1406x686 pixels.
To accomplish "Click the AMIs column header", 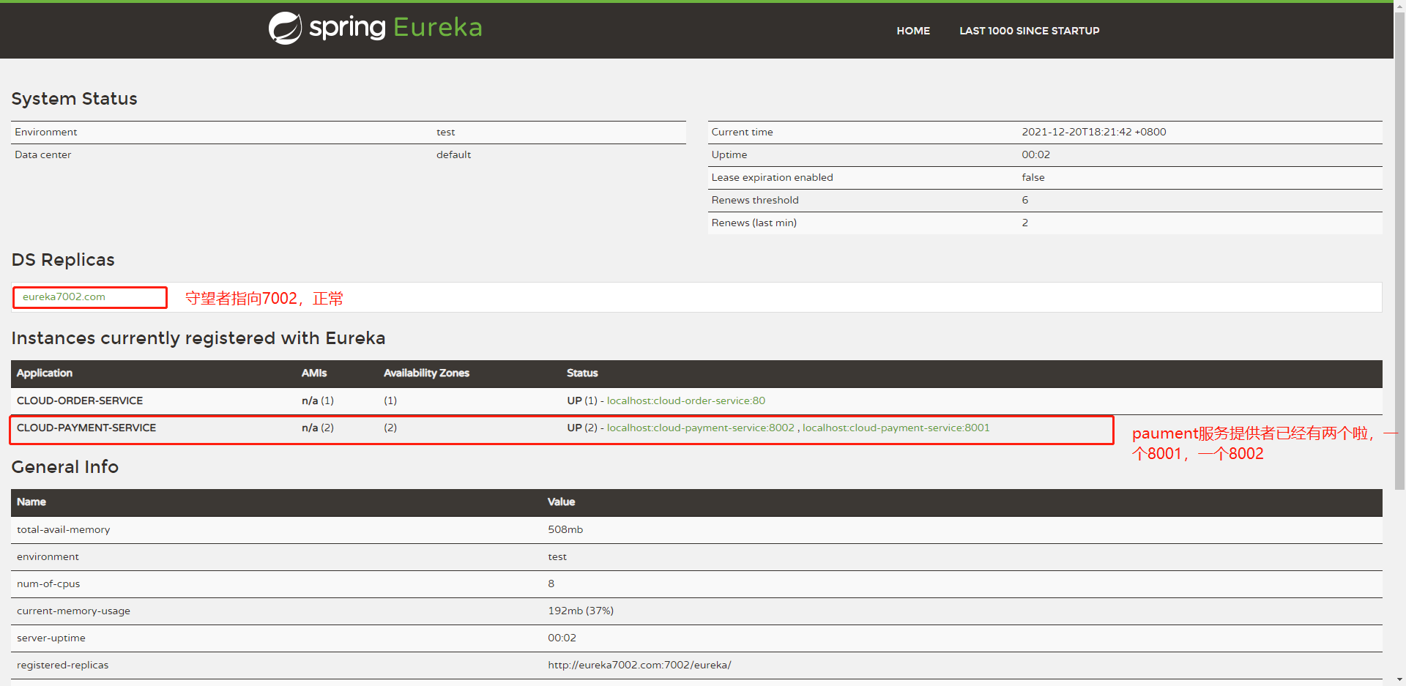I will click(x=314, y=373).
